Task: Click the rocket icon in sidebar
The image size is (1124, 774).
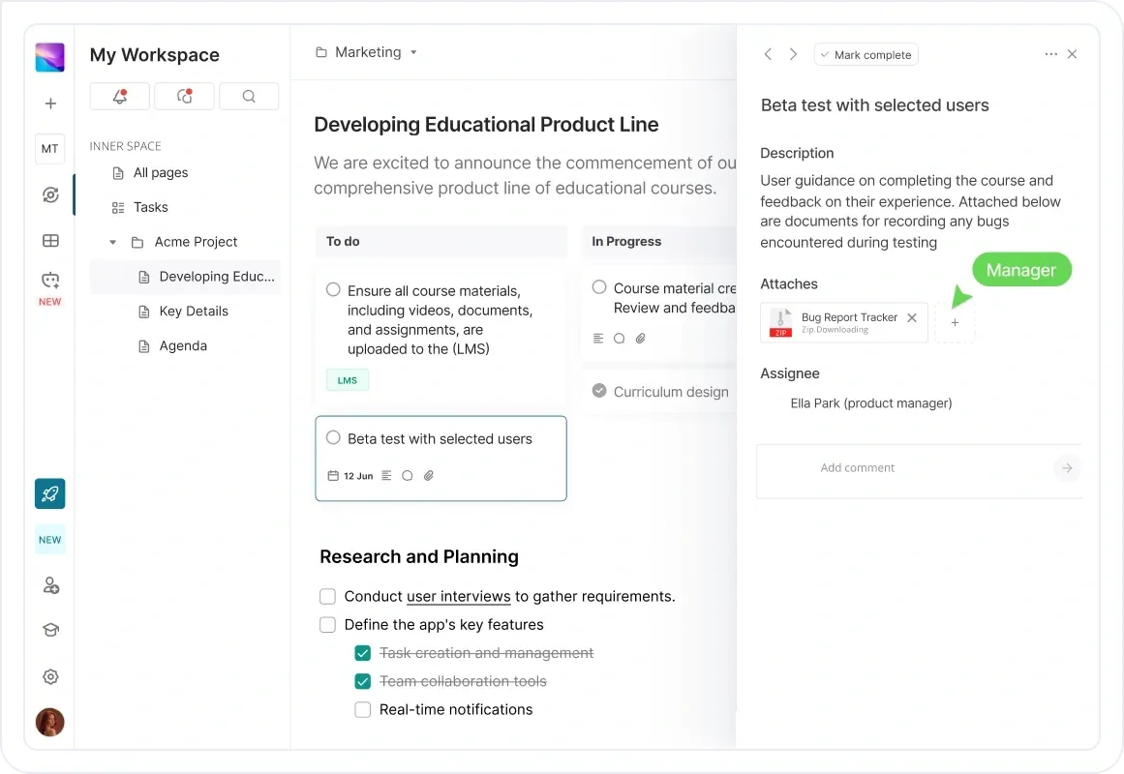Action: click(49, 493)
